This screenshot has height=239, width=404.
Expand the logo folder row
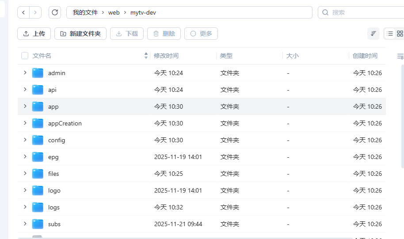click(x=25, y=190)
